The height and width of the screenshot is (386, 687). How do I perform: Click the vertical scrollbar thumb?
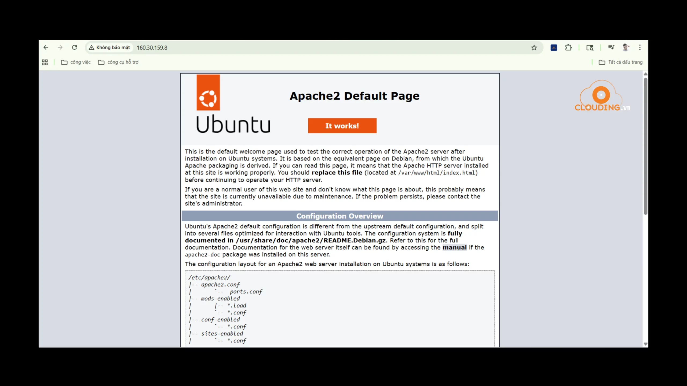(646, 146)
